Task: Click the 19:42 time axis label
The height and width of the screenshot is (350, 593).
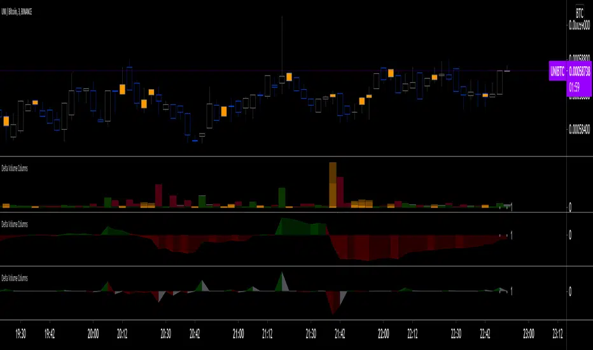Action: pos(50,333)
